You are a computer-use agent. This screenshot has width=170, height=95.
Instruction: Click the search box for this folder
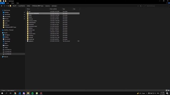156,6
